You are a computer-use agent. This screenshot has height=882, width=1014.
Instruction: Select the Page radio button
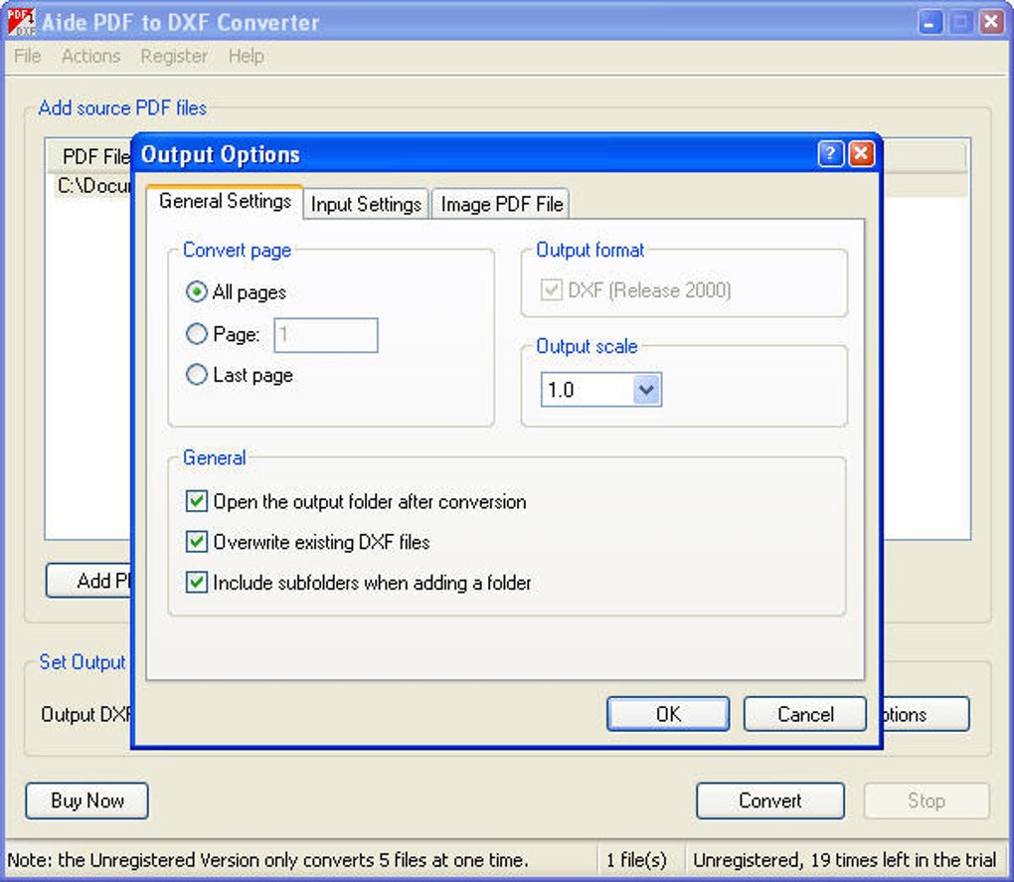(x=197, y=334)
